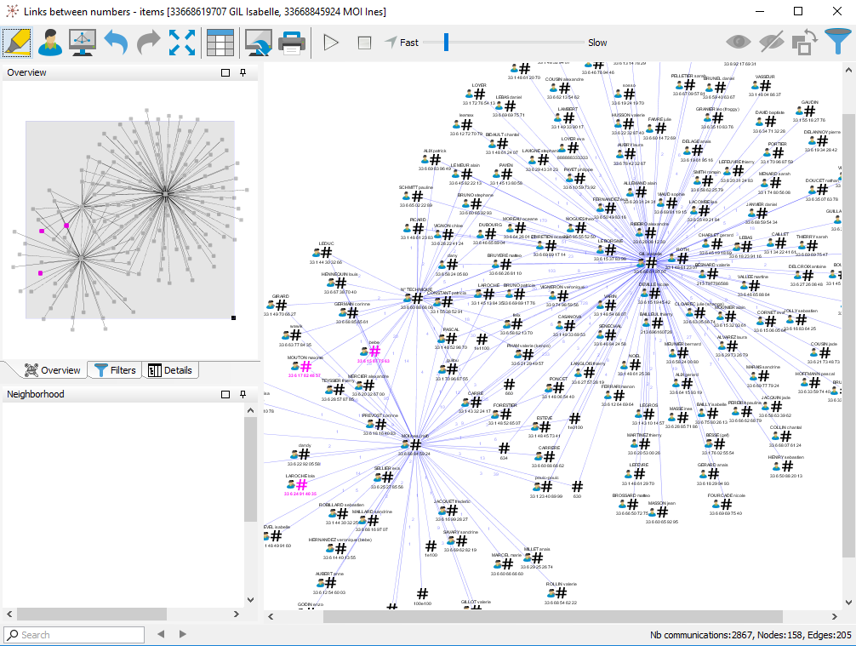
Task: Export the graph with the monitor-arrow icon
Action: pos(258,43)
